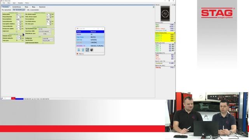The height and width of the screenshot is (140, 249).
Task: Adjust the Maks. obroty na gazie spinner
Action: pos(50,17)
